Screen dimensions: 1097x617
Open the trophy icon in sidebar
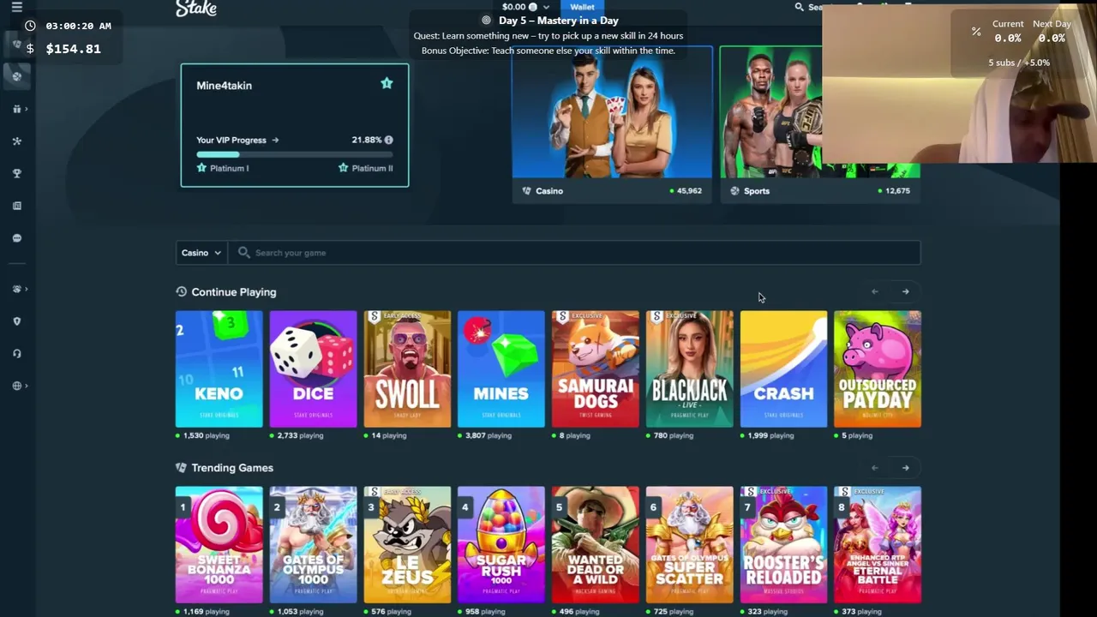click(16, 173)
